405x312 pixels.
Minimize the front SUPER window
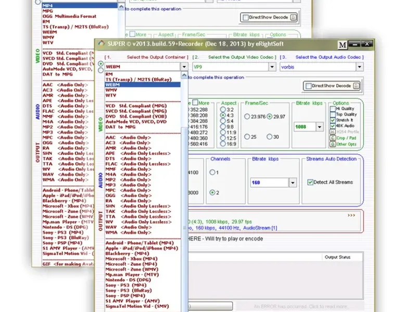(355, 44)
